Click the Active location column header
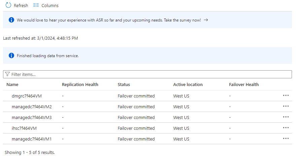This screenshot has width=297, height=159. [x=188, y=85]
